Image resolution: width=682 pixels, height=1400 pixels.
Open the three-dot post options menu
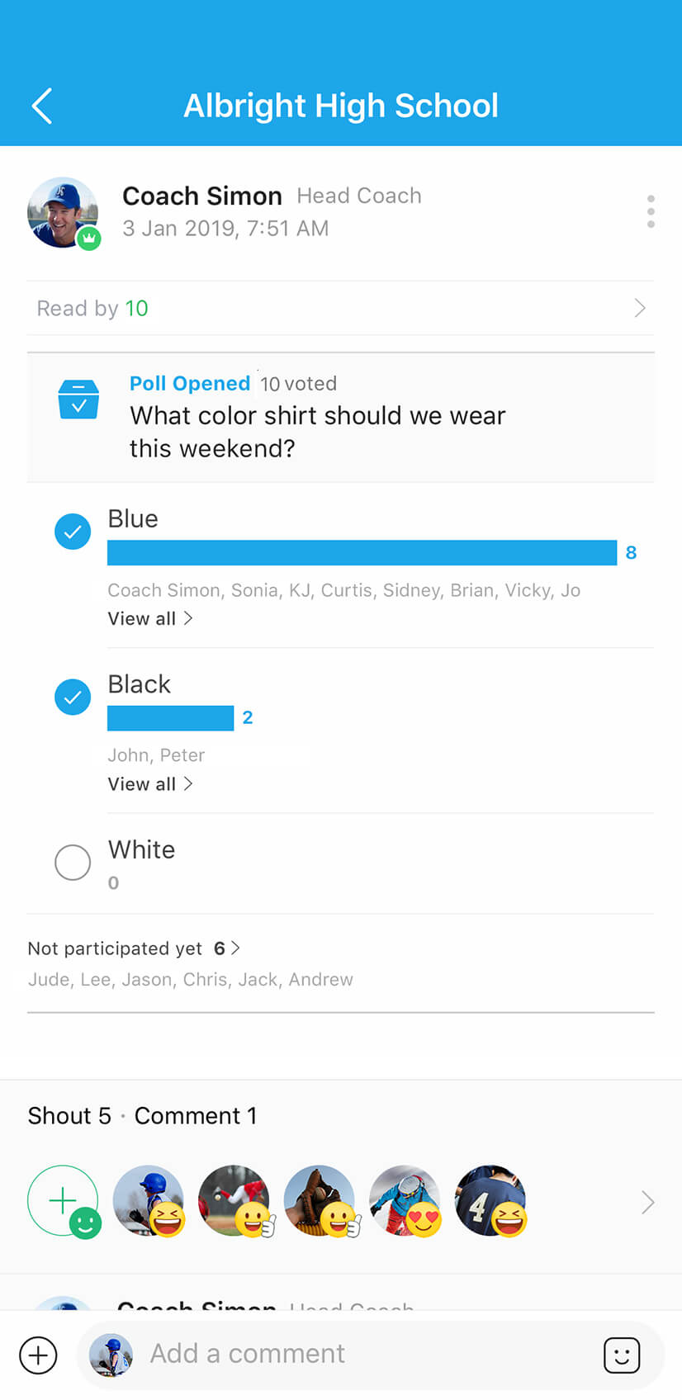(x=651, y=212)
